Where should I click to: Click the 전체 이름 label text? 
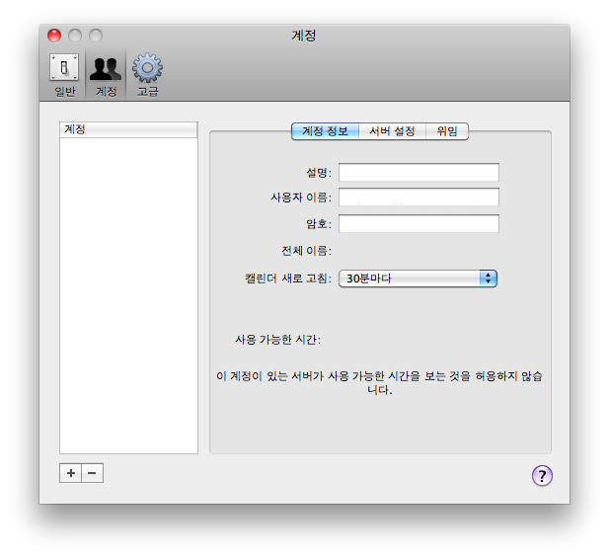[306, 251]
